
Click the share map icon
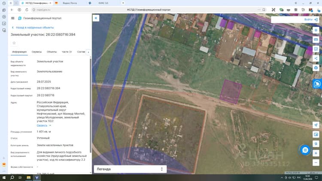[x=316, y=58]
